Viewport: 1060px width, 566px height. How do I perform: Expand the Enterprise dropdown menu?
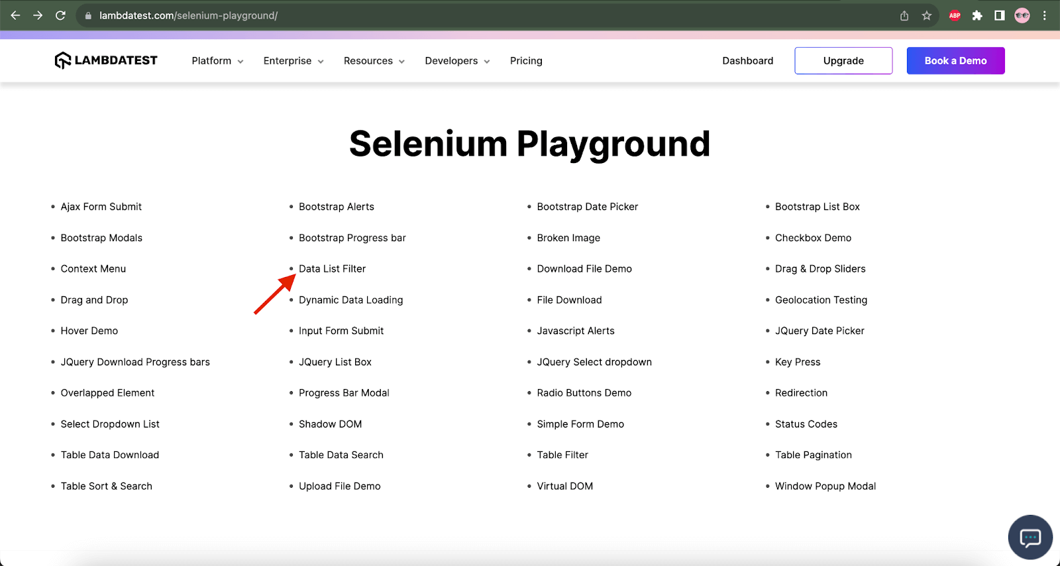tap(293, 61)
